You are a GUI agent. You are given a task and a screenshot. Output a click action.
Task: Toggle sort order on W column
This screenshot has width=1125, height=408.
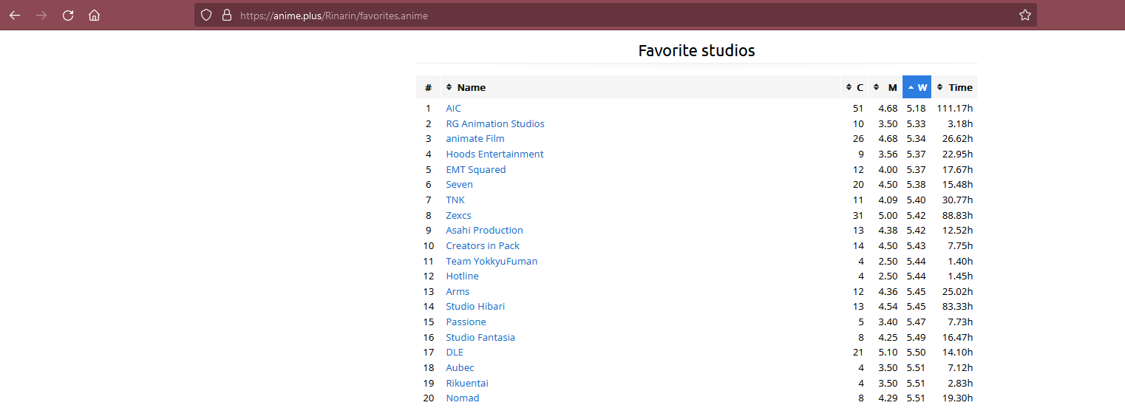point(917,87)
